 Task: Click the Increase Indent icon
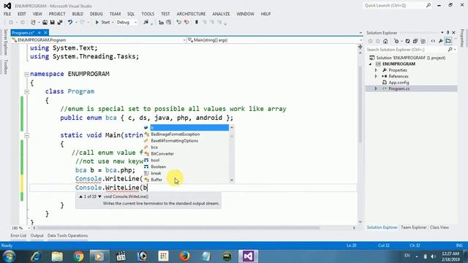[x=169, y=23]
